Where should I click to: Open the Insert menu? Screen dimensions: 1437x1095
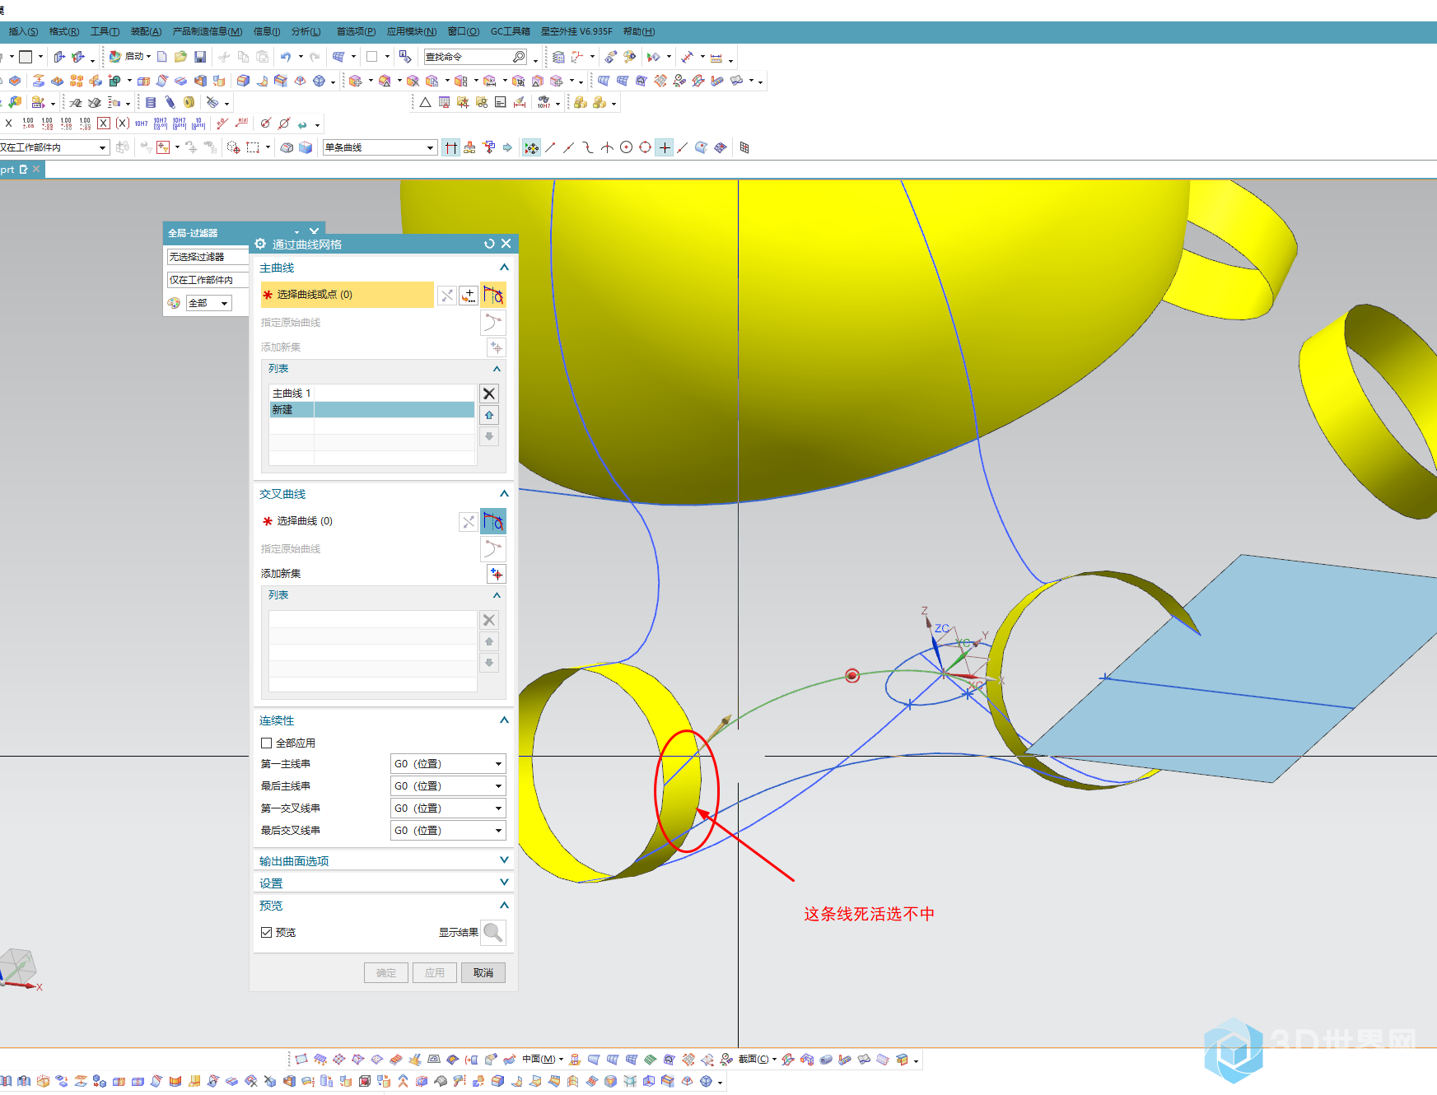tap(22, 31)
